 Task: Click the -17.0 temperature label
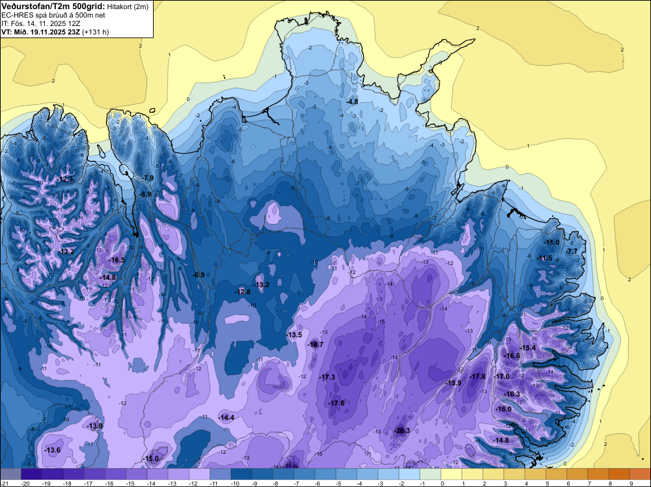click(501, 376)
